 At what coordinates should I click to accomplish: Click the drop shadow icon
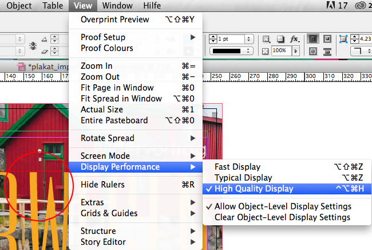pos(281,39)
